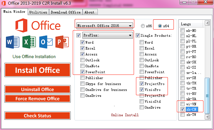Enable Outlook under ProPlus
The height and width of the screenshot is (130, 214).
(x=82, y=60)
